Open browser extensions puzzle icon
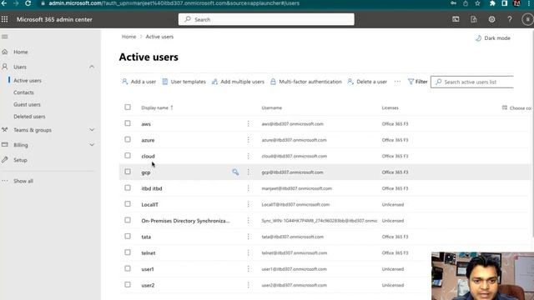Screen dimensions: 534x300 pyautogui.click(x=492, y=3)
